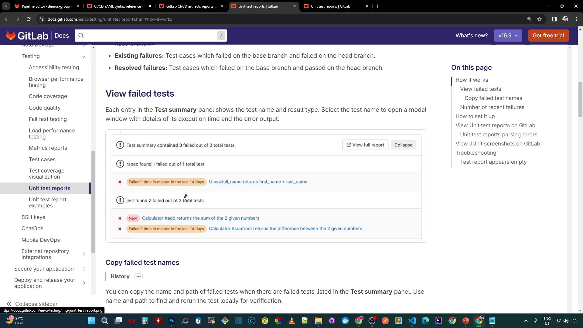Screen dimensions: 583x328
Task: Click the docs search input field
Action: tap(149, 36)
